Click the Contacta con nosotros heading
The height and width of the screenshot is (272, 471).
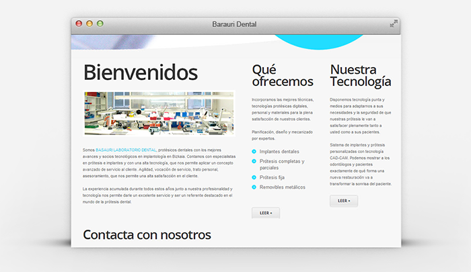(x=147, y=234)
